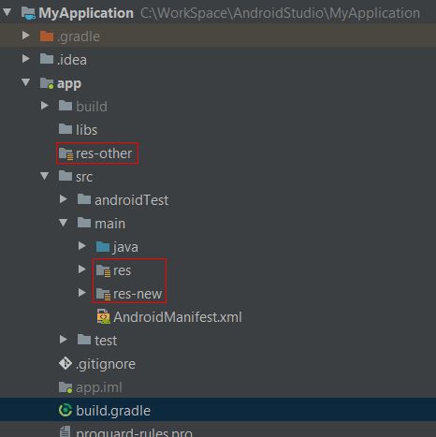Select the libs folder name
436x437 pixels.
87,130
